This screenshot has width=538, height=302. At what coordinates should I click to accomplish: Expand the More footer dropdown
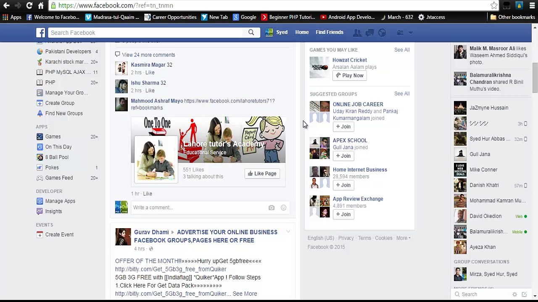coord(403,238)
